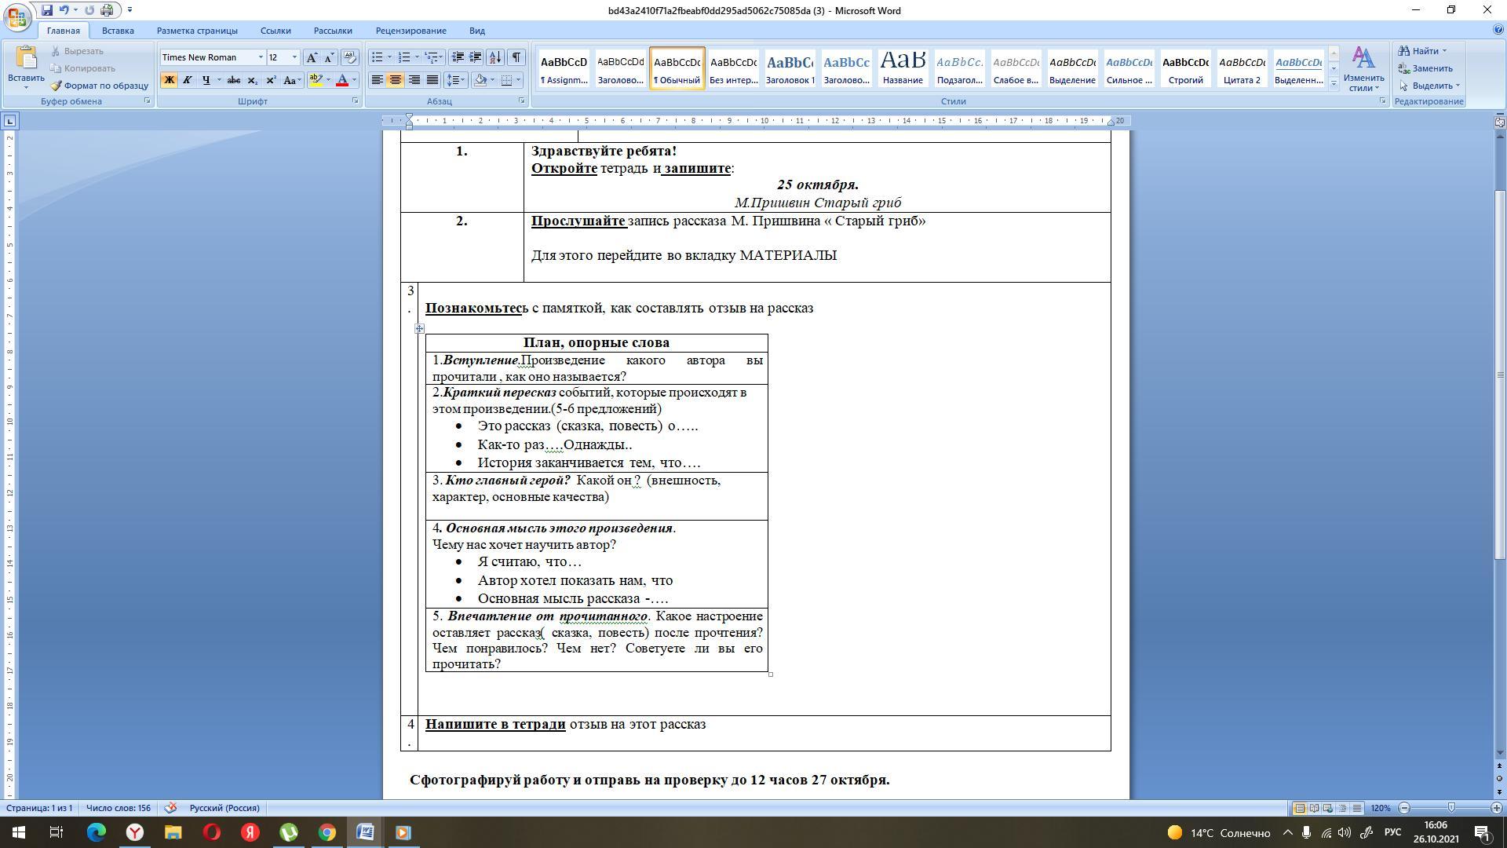Toggle strikethrough text formatting

coord(233,80)
